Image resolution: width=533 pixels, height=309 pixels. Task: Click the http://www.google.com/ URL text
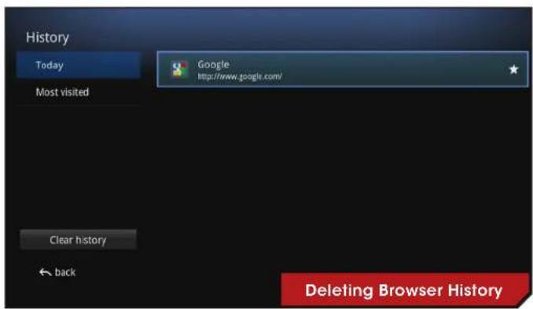click(240, 76)
